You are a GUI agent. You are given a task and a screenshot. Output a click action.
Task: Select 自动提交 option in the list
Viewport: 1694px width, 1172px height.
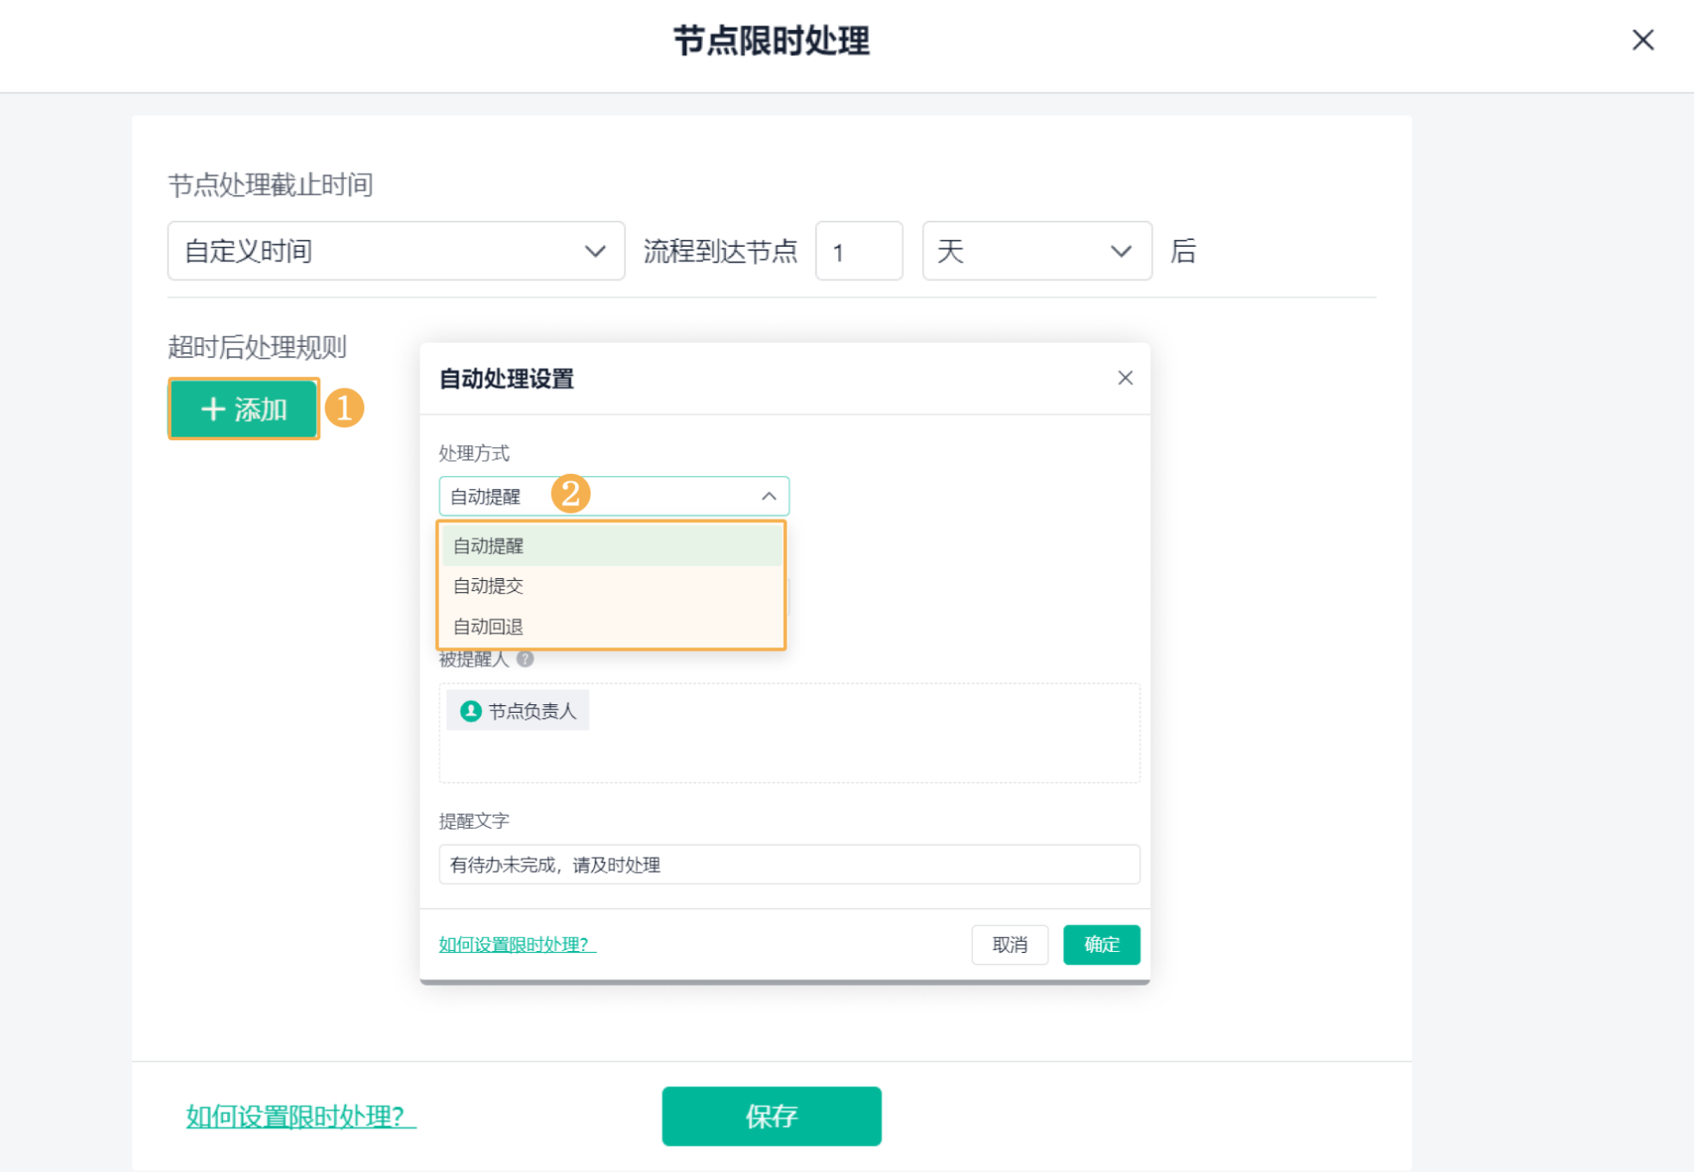[611, 586]
